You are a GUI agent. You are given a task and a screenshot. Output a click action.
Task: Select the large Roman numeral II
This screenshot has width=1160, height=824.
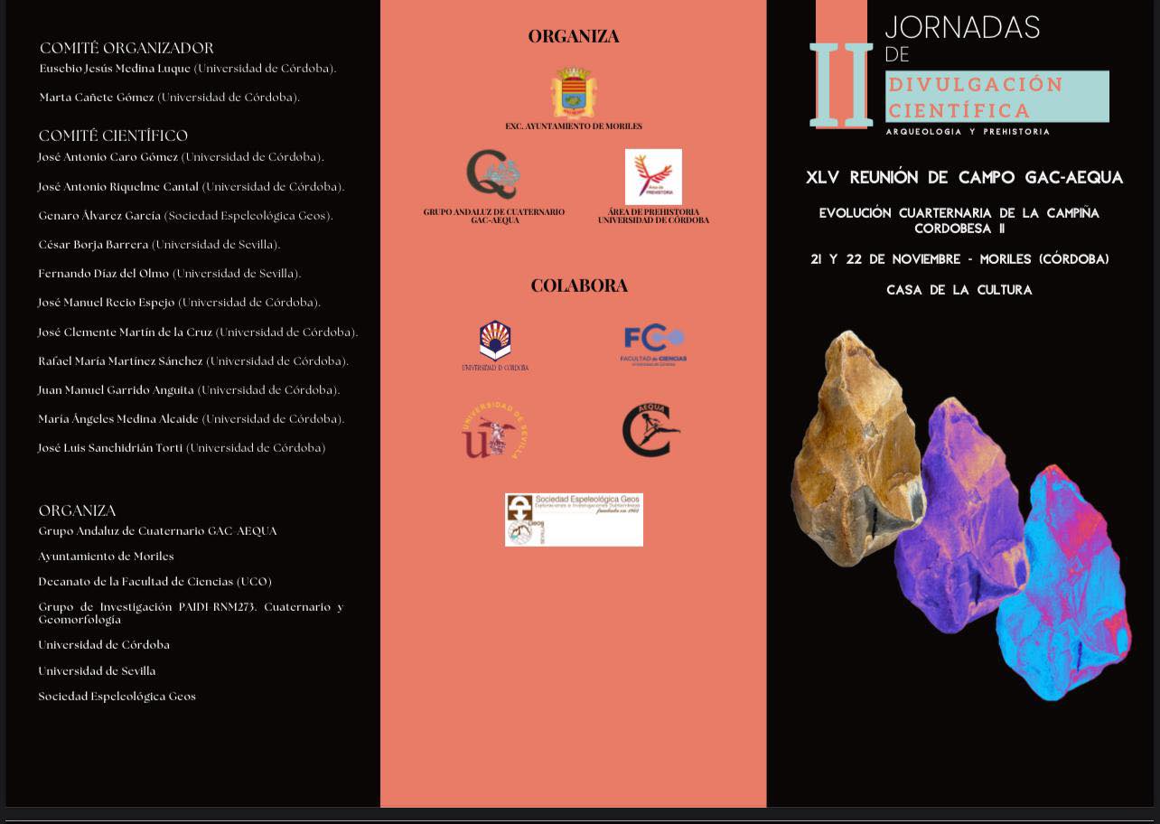tap(841, 86)
